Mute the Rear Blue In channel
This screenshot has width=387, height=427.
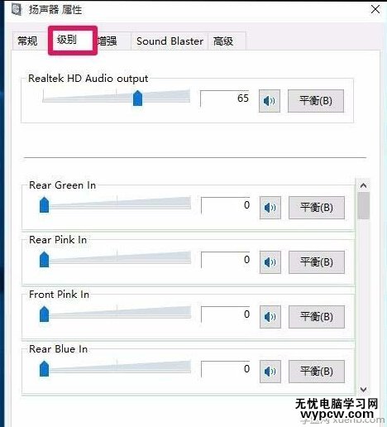point(270,372)
